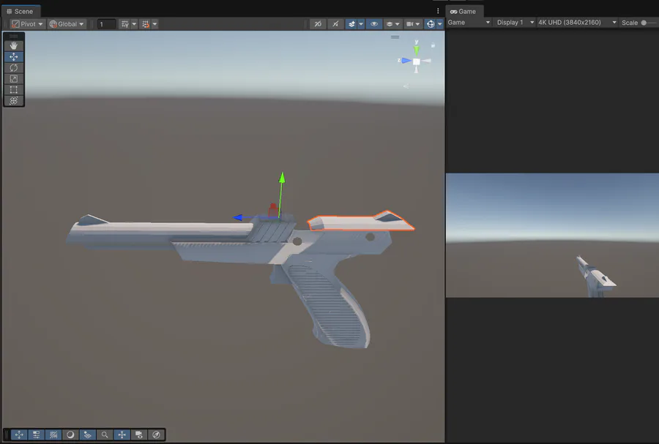Open gizmos options dropdown arrow
Image resolution: width=659 pixels, height=444 pixels.
click(439, 24)
